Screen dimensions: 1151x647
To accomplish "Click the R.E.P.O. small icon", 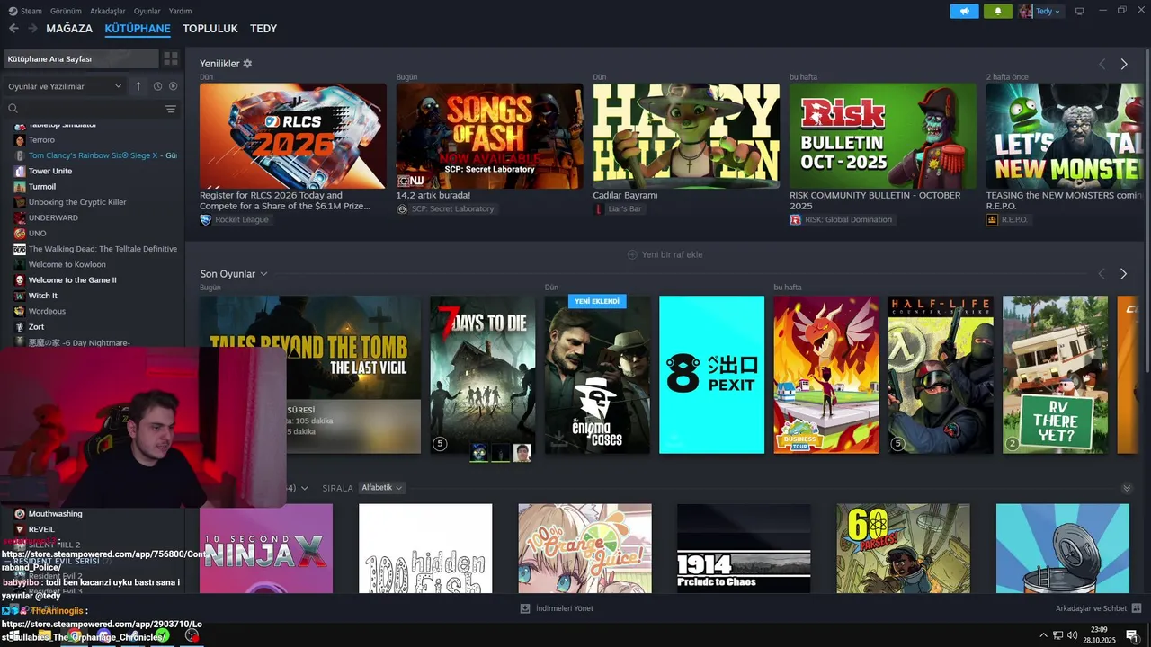I will (x=992, y=219).
